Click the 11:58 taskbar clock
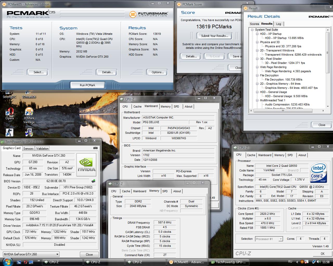This screenshot has width=333, height=266. coord(326,262)
